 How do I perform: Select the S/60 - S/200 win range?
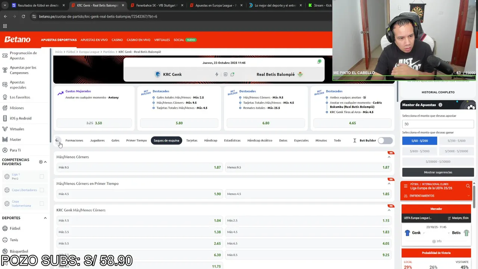tap(419, 140)
